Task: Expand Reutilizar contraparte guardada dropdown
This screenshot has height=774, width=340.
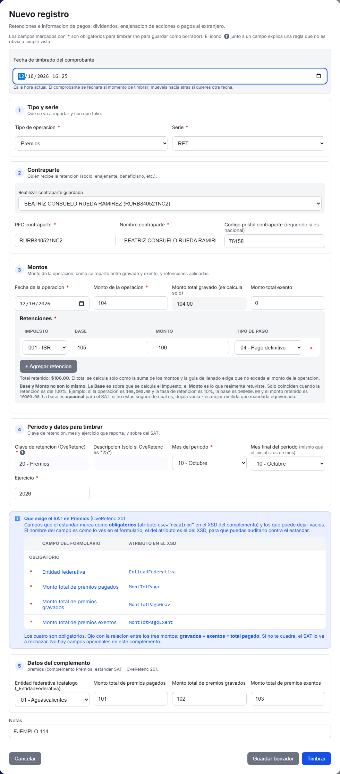Action: point(170,204)
